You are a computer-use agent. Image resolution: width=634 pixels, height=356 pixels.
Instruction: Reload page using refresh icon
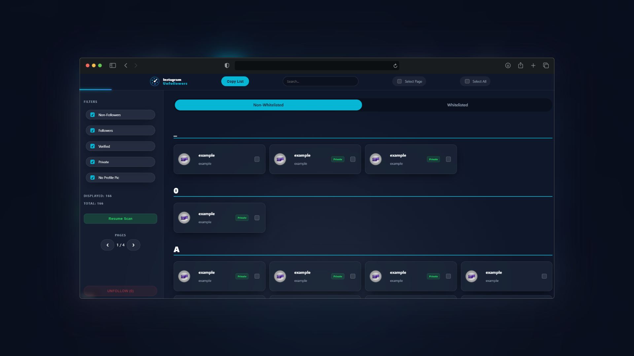click(395, 66)
